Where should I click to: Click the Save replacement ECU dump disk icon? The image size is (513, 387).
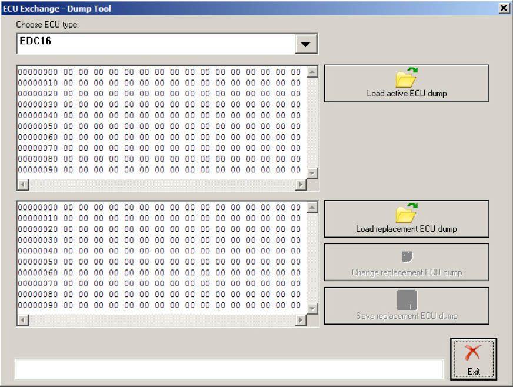(x=407, y=300)
